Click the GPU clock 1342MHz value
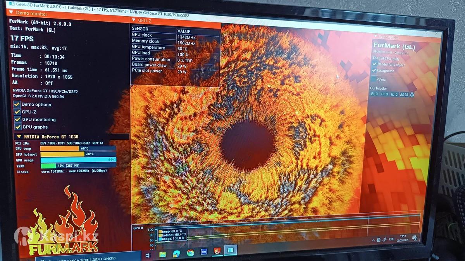465x261 pixels. point(186,37)
